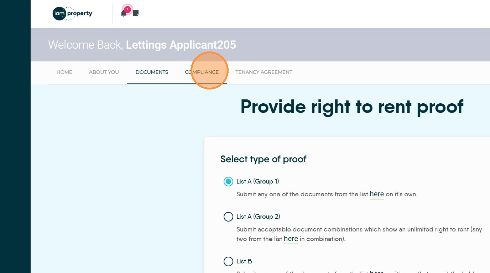Open the 'here' link under List A (Group 2)
Image resolution: width=490 pixels, height=273 pixels.
(x=291, y=239)
